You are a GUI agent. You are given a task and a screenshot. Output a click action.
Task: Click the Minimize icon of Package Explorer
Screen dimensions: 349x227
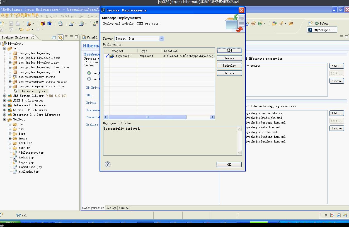tap(71, 37)
